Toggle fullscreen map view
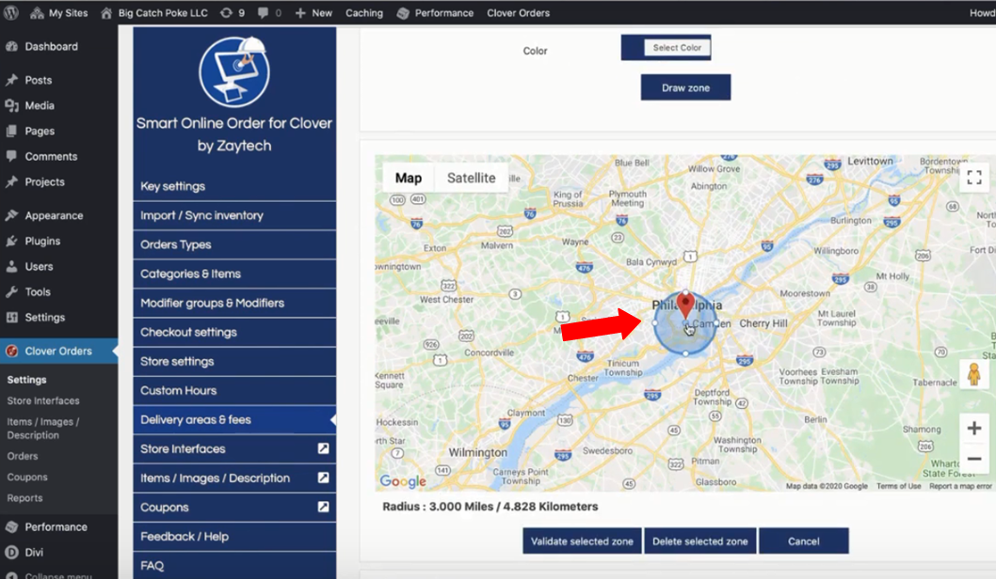The width and height of the screenshot is (996, 579). point(973,178)
